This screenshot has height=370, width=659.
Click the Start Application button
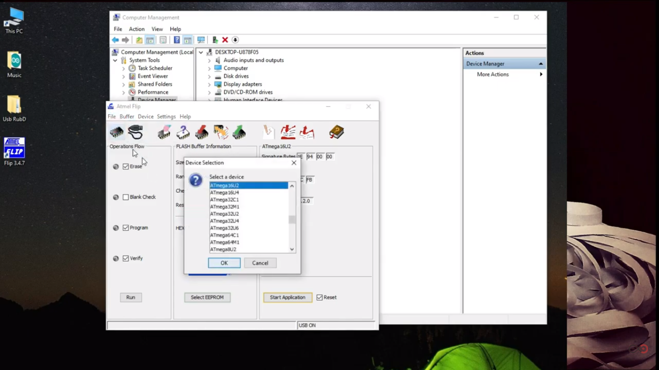288,298
